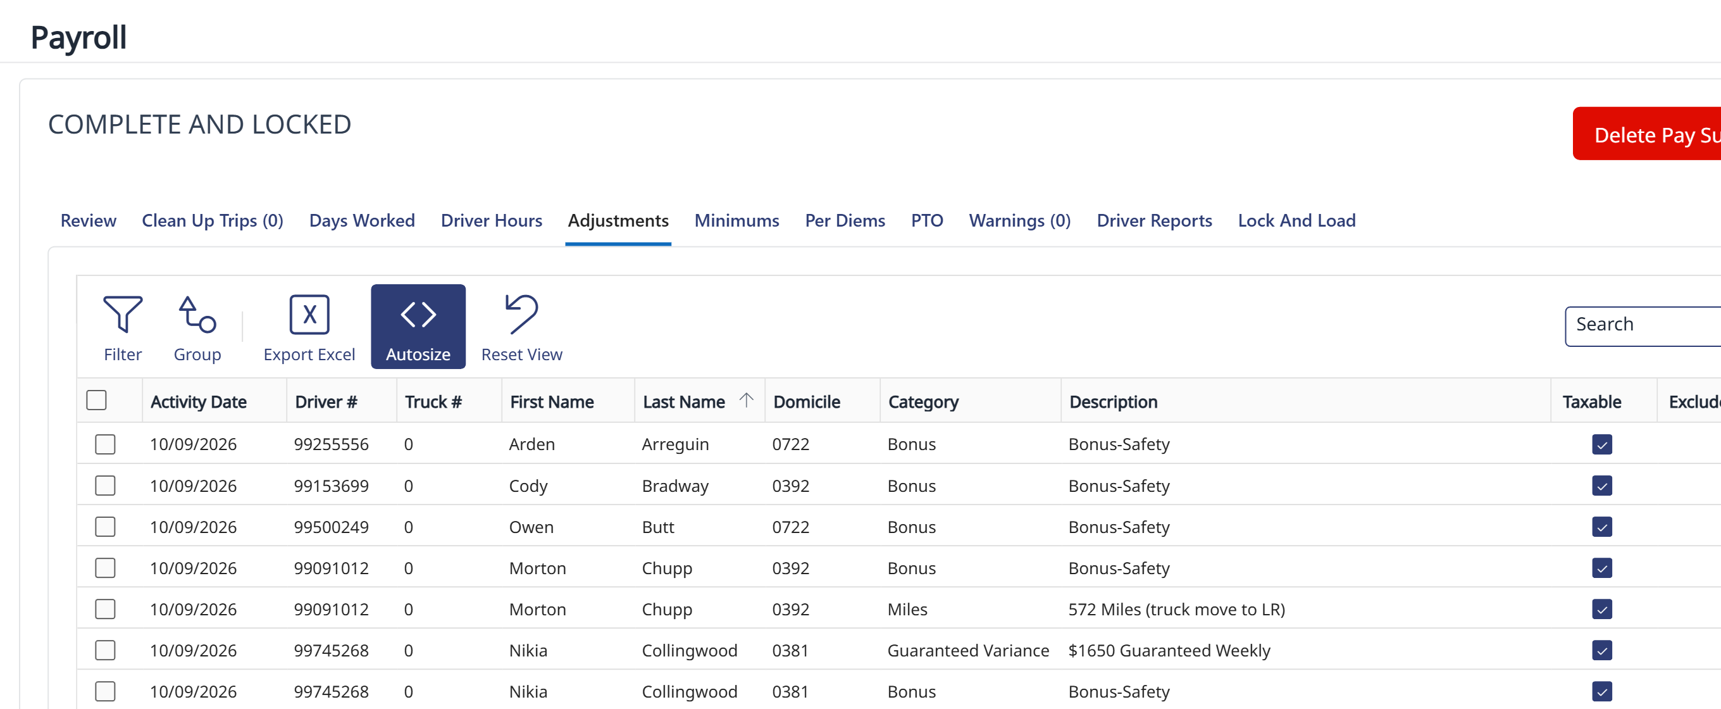1721x709 pixels.
Task: Go to the Minimums tab
Action: tap(737, 220)
